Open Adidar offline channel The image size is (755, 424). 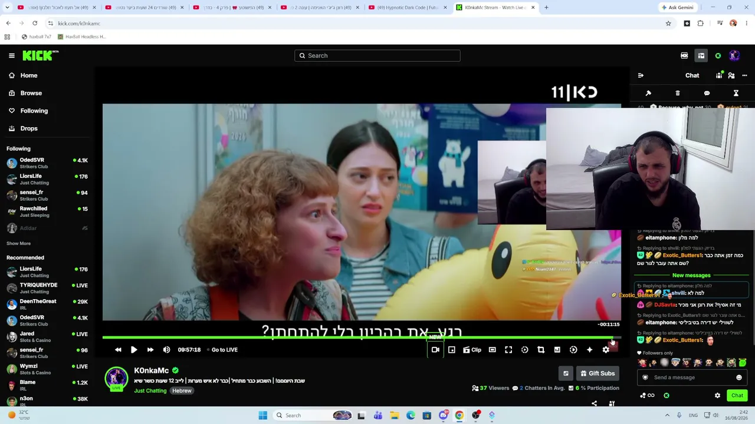47,228
